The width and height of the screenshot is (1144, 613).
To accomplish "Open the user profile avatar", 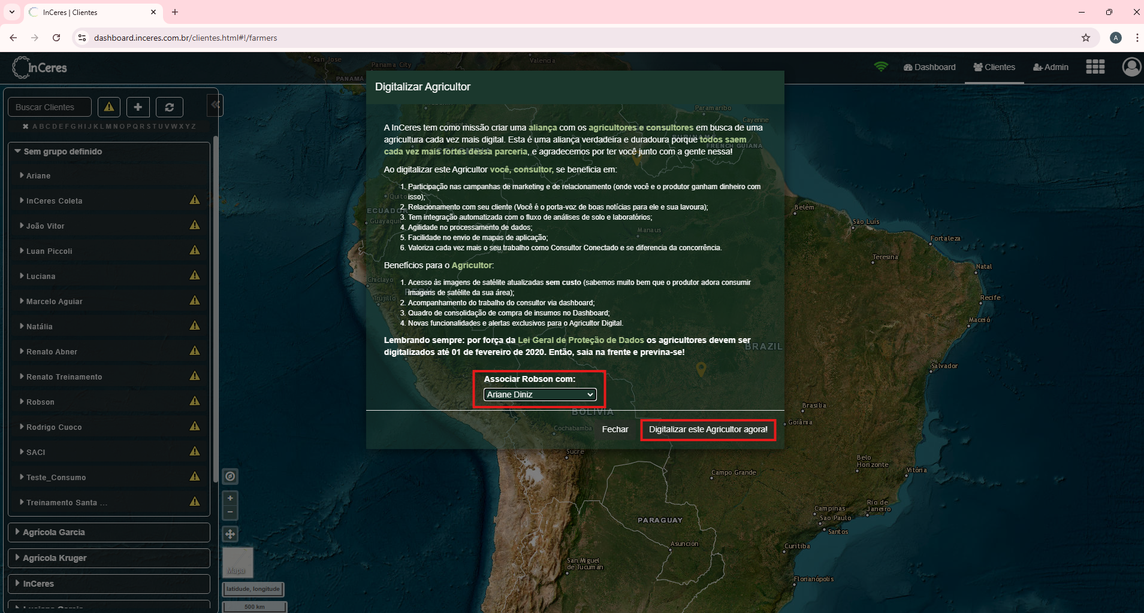I will pyautogui.click(x=1131, y=67).
